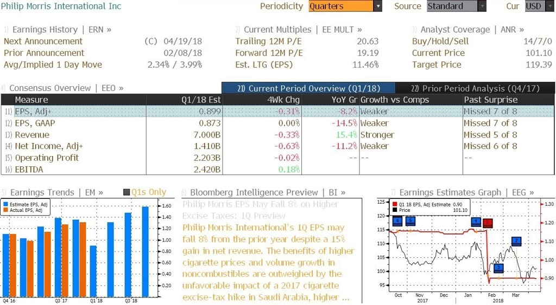556x305 pixels.
Task: Click the orange Quarters periodicity field
Action: point(341,6)
